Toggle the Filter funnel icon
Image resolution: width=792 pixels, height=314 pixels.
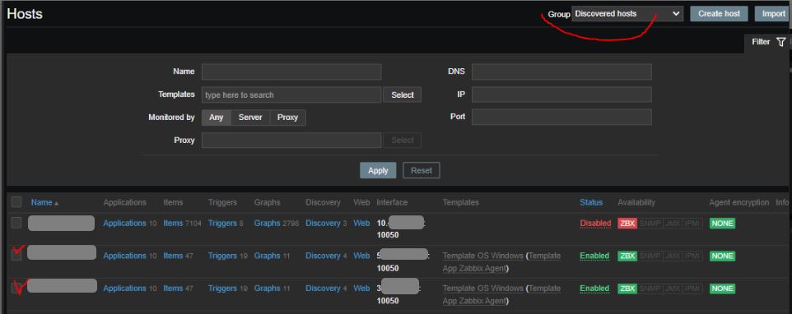tap(781, 42)
